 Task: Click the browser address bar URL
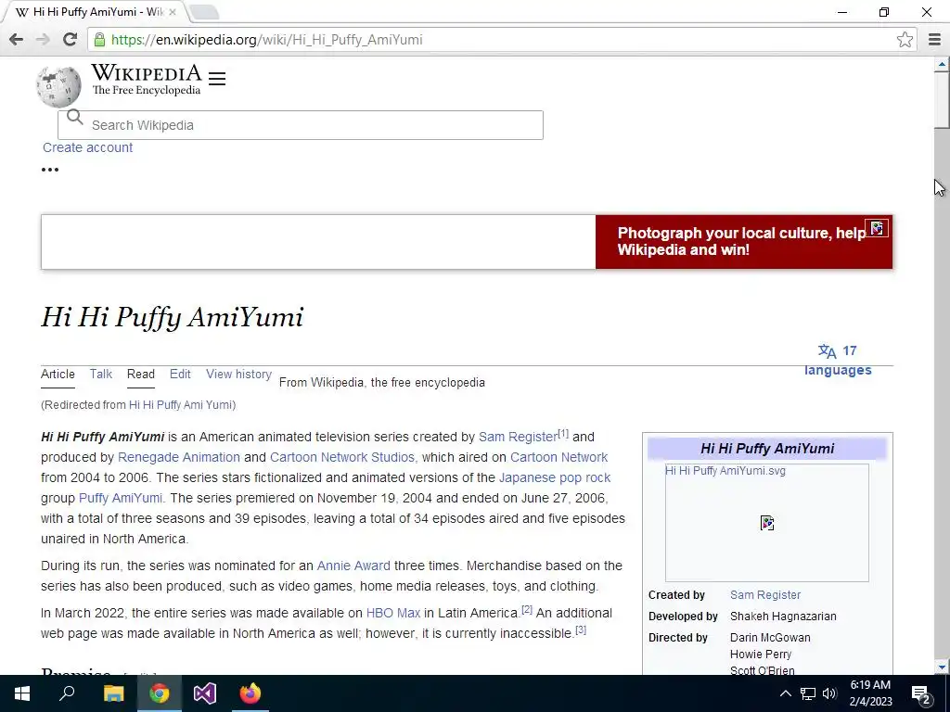(266, 40)
